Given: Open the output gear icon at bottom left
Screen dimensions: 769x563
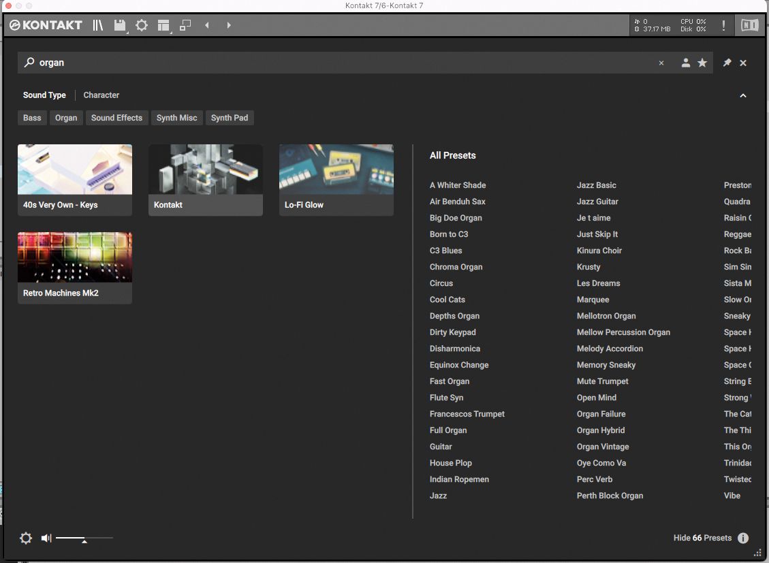Looking at the screenshot, I should click(x=26, y=538).
